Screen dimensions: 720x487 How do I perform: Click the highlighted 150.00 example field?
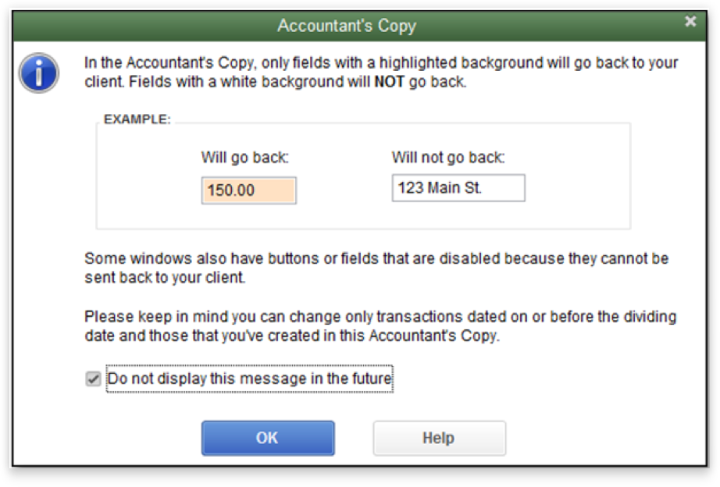click(248, 190)
